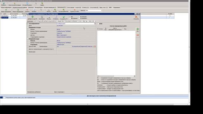Click Добавить еще F6 green plus in dialog
203x114 pixels.
pyautogui.click(x=32, y=18)
